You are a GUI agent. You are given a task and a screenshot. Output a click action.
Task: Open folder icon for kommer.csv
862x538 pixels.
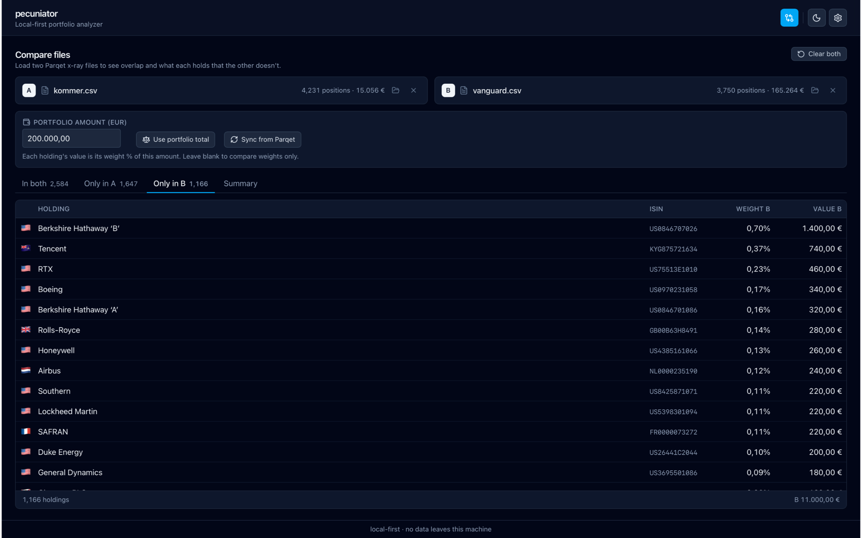pyautogui.click(x=396, y=90)
